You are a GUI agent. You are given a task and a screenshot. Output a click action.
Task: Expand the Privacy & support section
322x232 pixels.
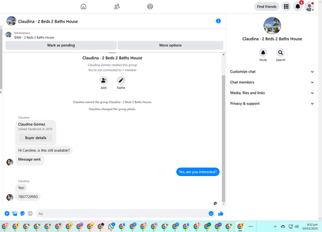pyautogui.click(x=272, y=103)
